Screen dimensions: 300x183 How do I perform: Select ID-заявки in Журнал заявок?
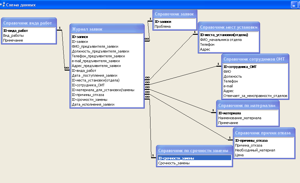click(x=107, y=42)
